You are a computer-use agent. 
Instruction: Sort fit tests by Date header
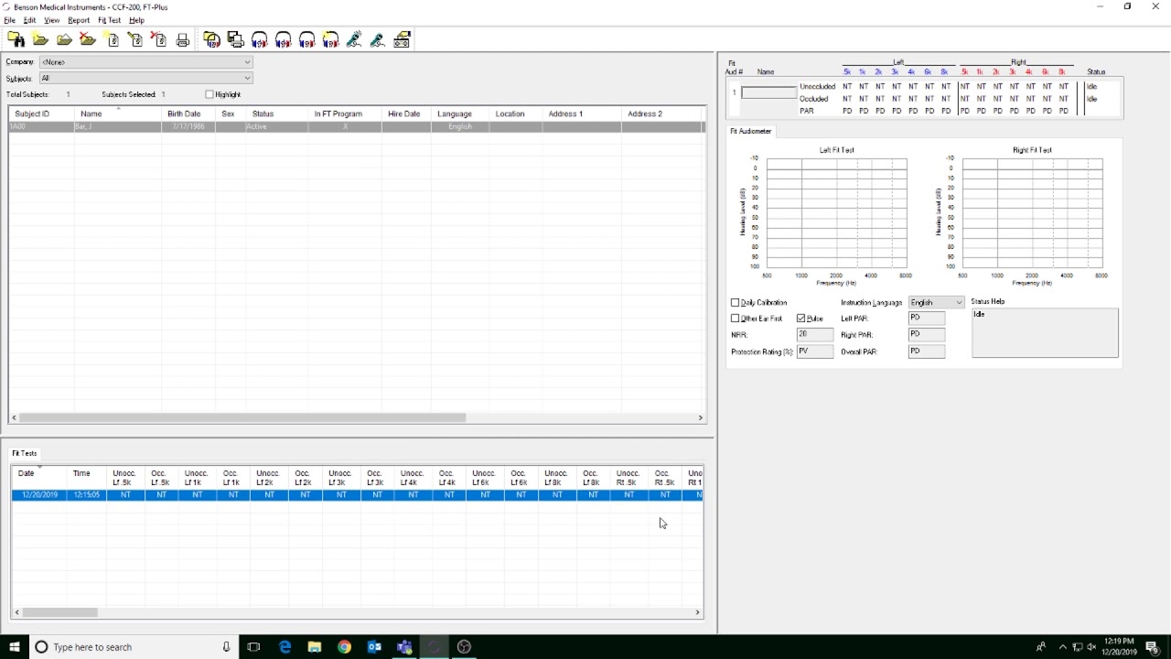click(x=39, y=477)
